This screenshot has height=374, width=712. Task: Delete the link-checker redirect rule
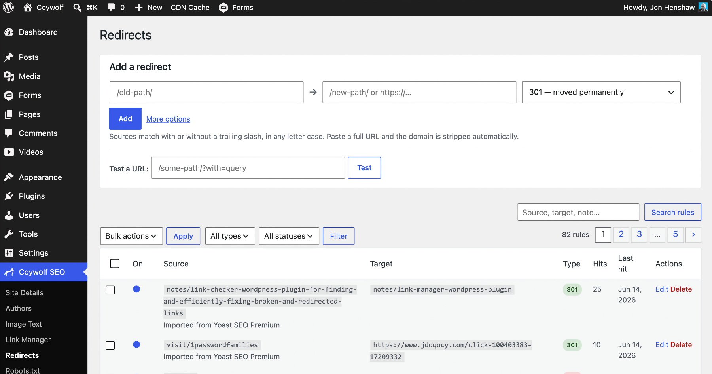pos(681,289)
